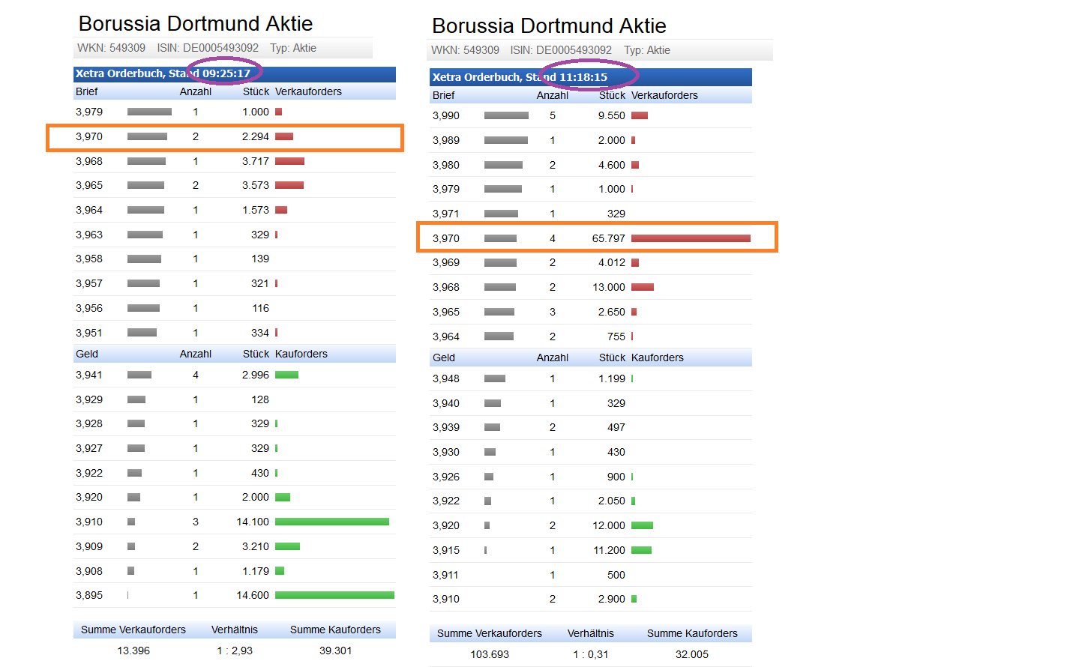
Task: Click the long red bar beside 65.797
Action: [x=691, y=238]
